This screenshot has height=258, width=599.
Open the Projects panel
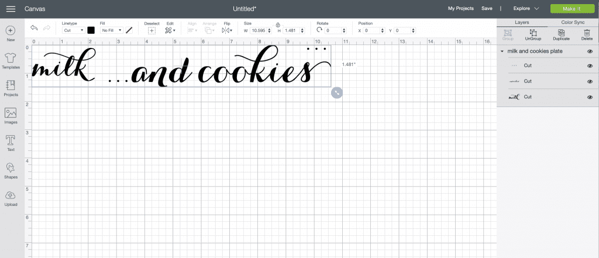11,88
